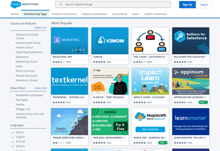Open the Recruiting App tile image
Screen dimensions: 220x151
[70, 41]
